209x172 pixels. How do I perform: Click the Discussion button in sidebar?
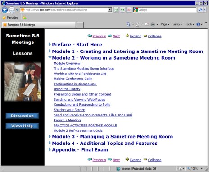pyautogui.click(x=22, y=116)
